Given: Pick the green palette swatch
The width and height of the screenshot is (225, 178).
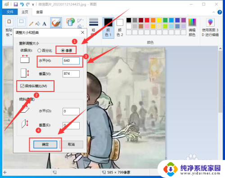Looking at the screenshot, I should pyautogui.click(x=165, y=20).
